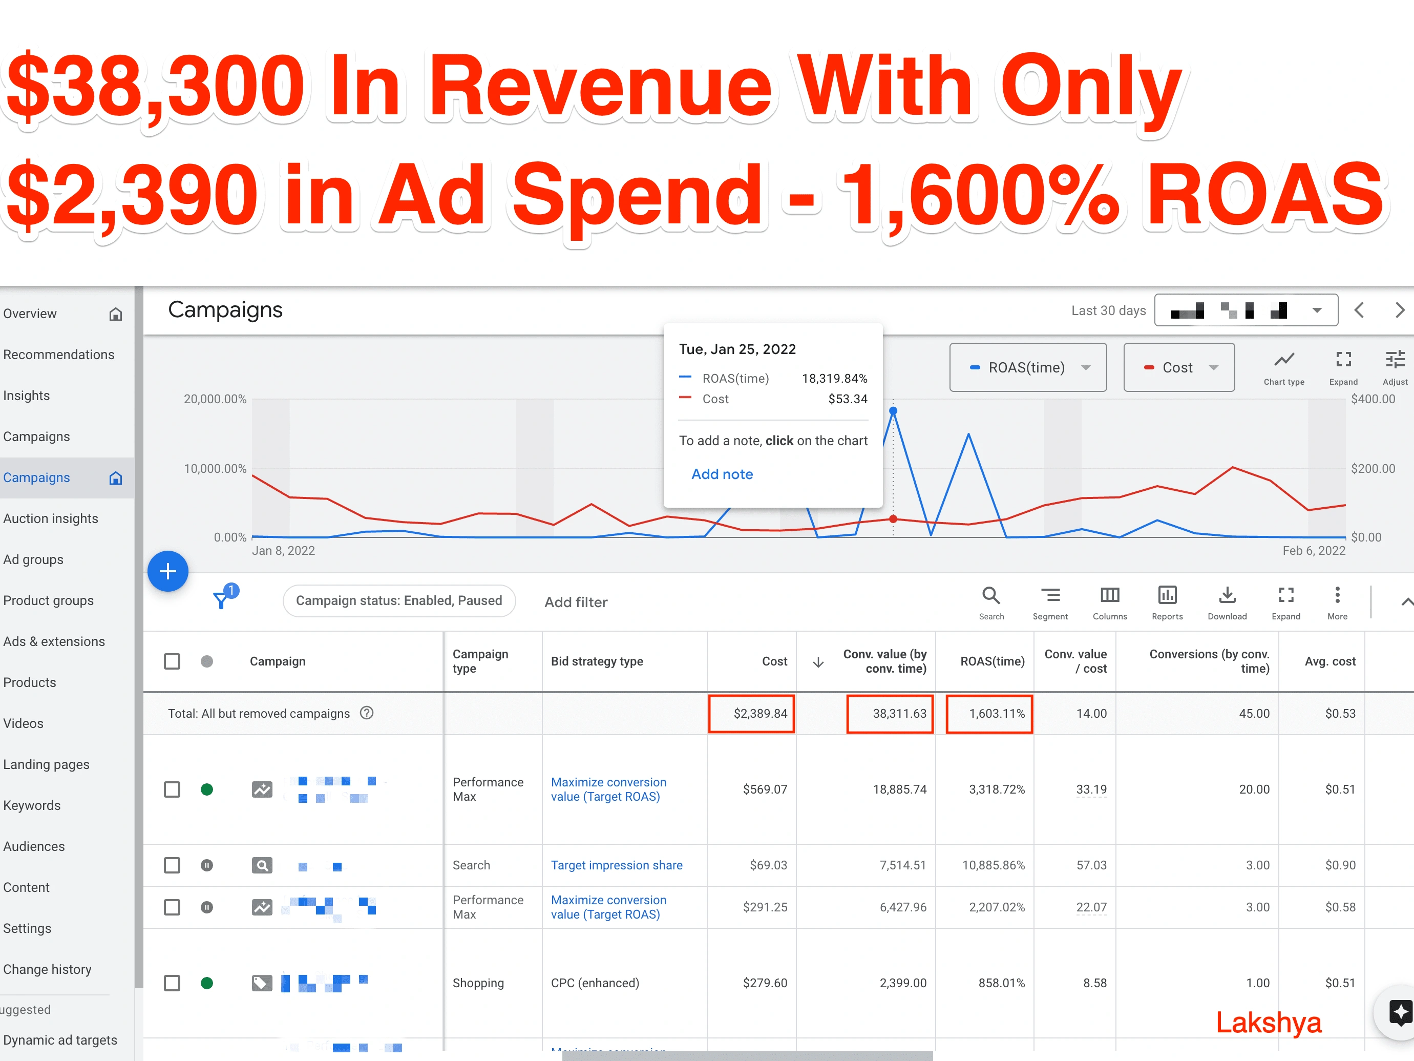
Task: Click the green status dot of $569.07 campaign
Action: click(206, 789)
